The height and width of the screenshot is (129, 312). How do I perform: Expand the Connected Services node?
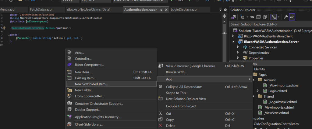click(x=238, y=47)
